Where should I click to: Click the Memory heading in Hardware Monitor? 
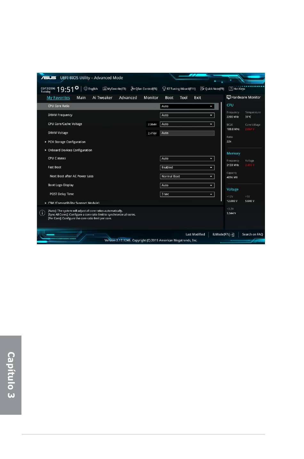(x=233, y=154)
